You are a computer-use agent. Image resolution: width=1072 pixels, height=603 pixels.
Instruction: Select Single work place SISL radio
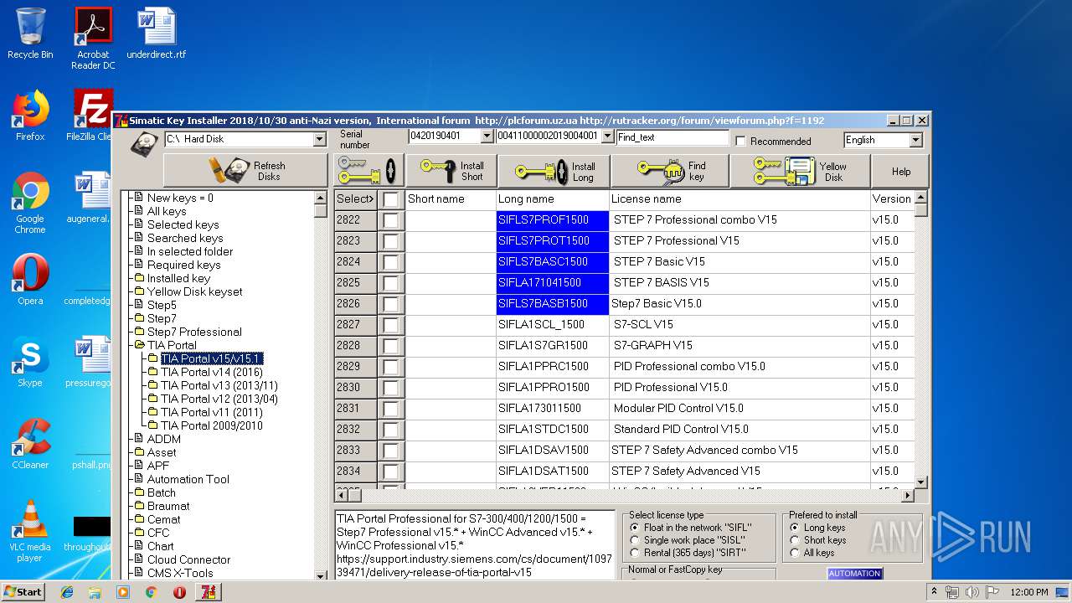click(x=635, y=540)
